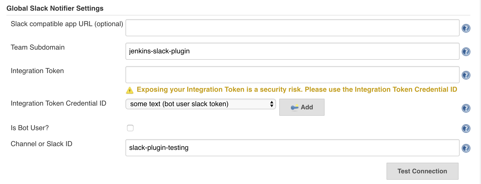The height and width of the screenshot is (184, 481).
Task: Open help icon for Team Subdomain
Action: click(x=466, y=52)
